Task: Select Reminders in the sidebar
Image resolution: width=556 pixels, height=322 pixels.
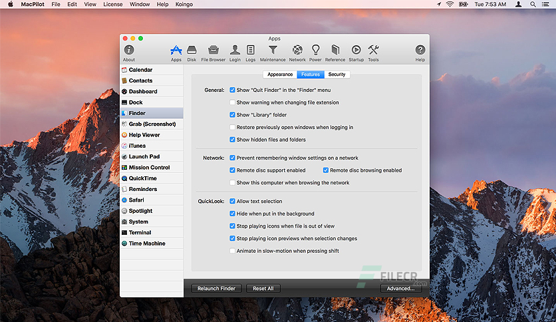Action: pos(152,190)
